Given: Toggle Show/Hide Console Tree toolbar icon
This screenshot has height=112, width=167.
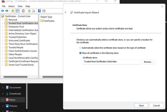Looking at the screenshot, I should point(17,11).
